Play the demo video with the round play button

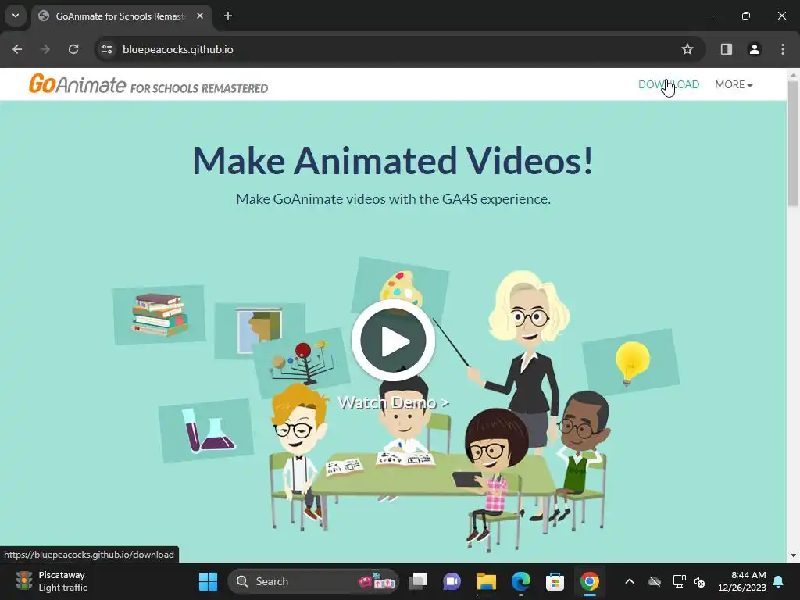tap(393, 341)
